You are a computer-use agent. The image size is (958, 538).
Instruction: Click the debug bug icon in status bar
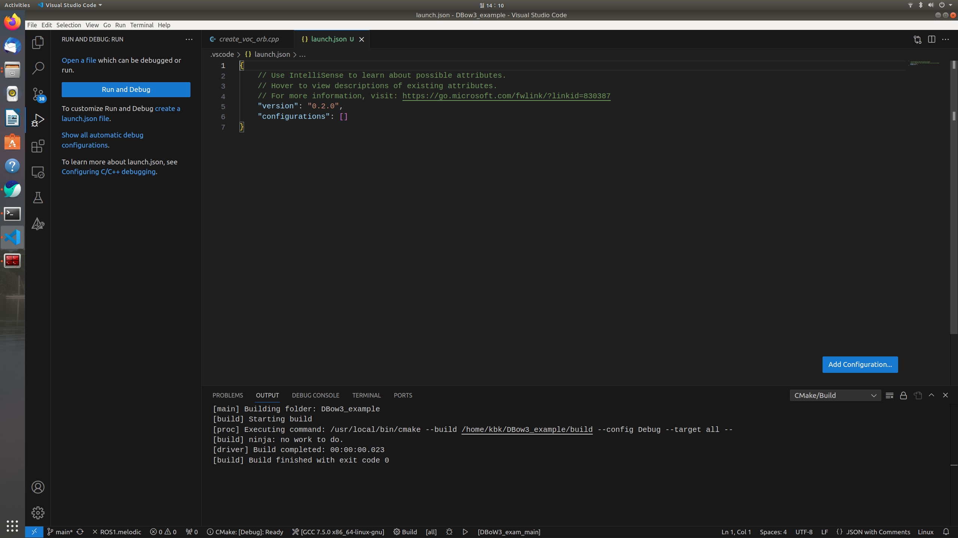[x=449, y=532]
